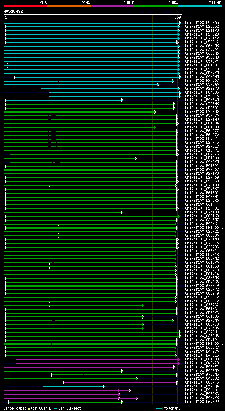Select hit label UniRef100_Q6K456

[x=202, y=46]
